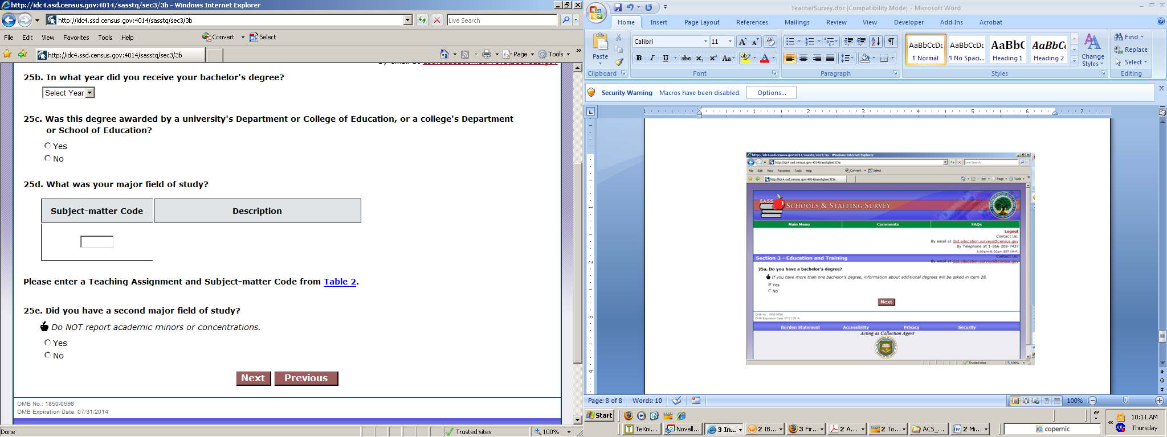Click the Next button on the survey form
The width and height of the screenshot is (1167, 437).
[253, 378]
